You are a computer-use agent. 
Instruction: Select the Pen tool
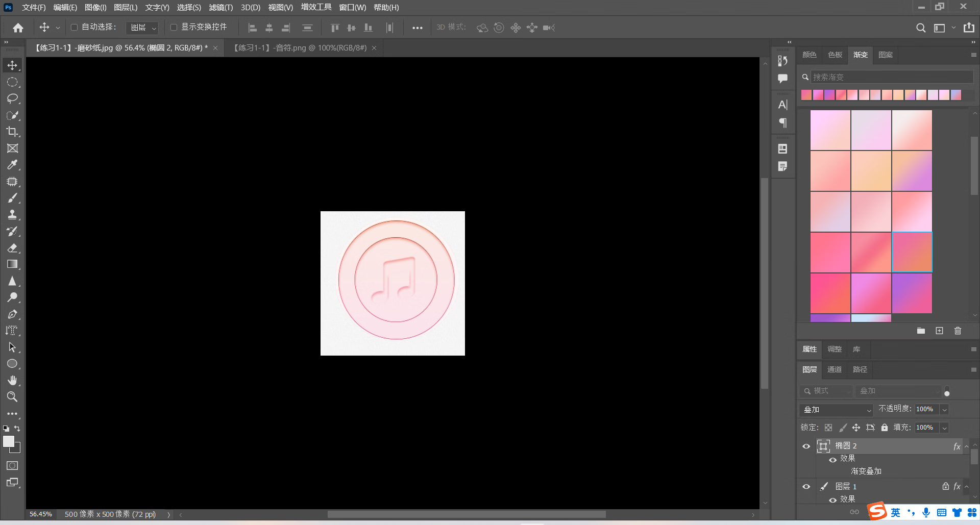coord(12,314)
